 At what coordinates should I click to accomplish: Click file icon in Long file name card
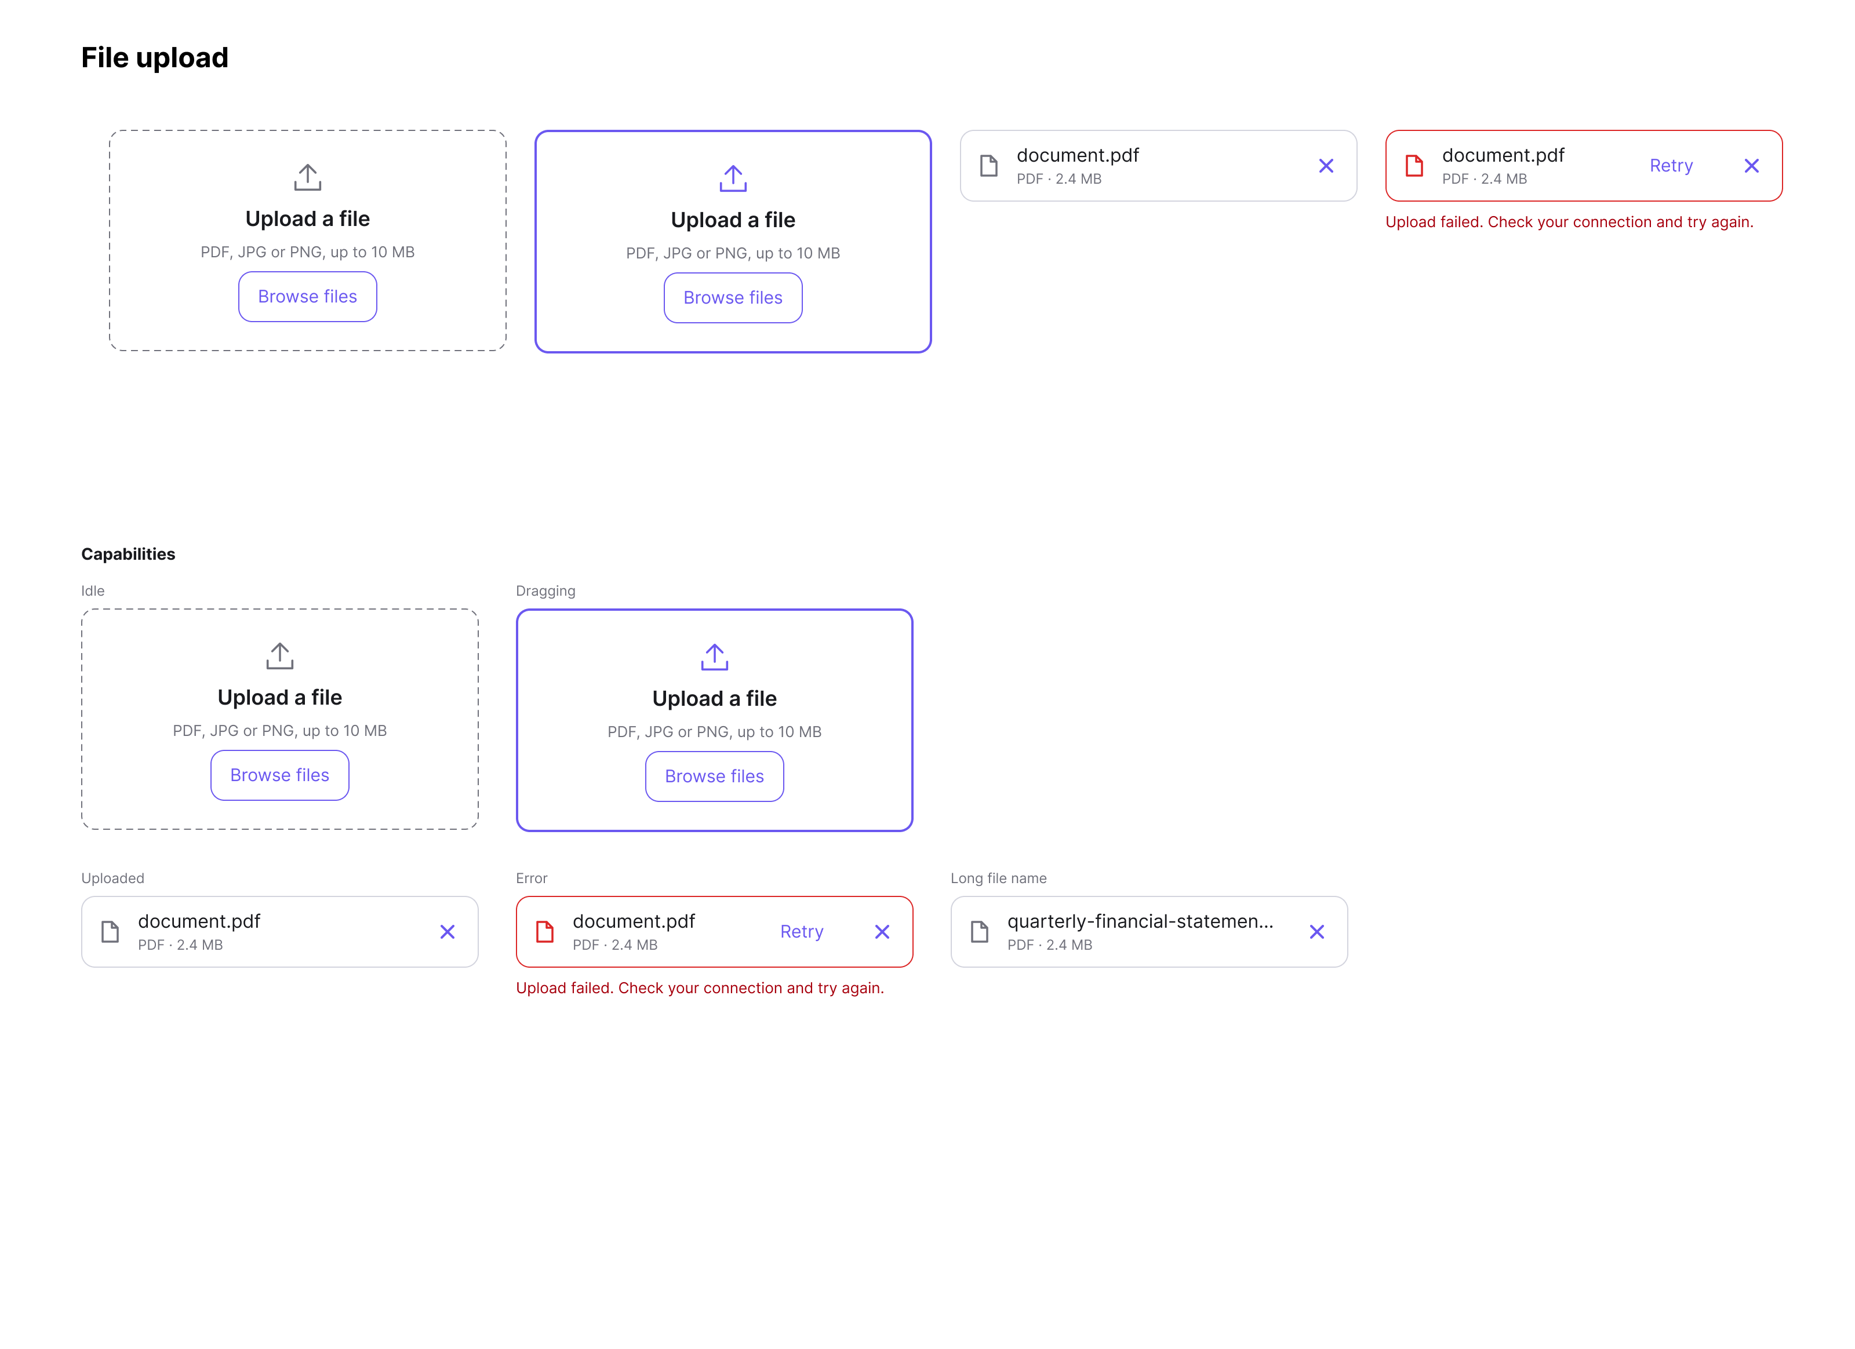click(979, 932)
